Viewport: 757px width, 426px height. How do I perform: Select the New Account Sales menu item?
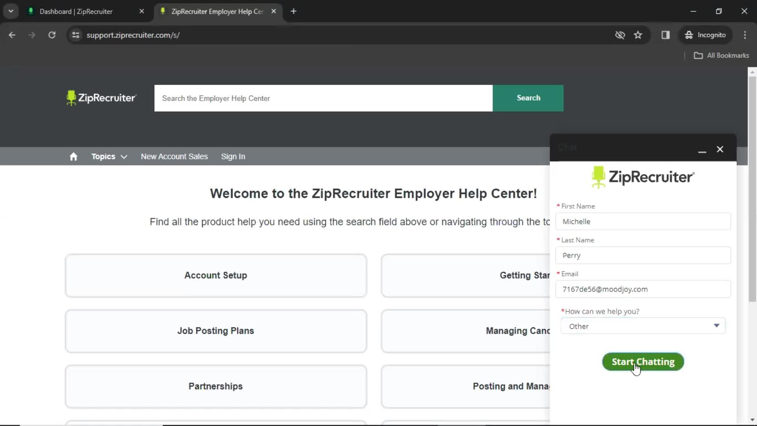click(x=174, y=157)
